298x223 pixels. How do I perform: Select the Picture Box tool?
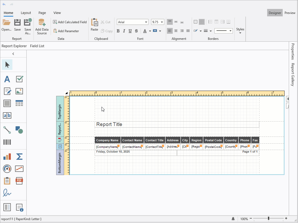point(19,91)
